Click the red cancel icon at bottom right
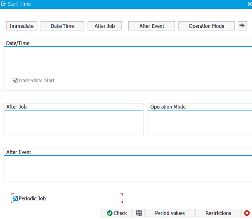 pyautogui.click(x=247, y=213)
